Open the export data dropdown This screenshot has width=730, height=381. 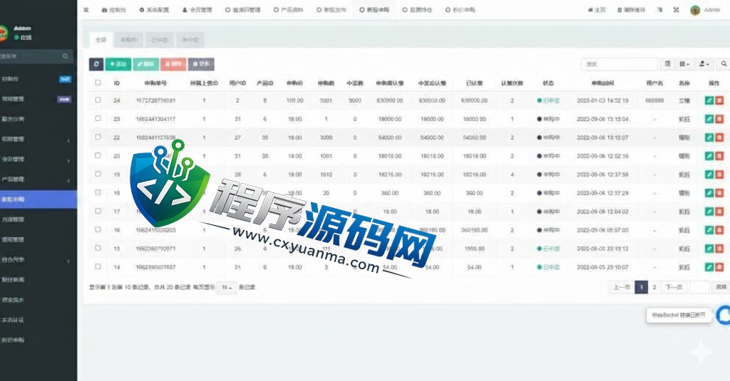[704, 63]
